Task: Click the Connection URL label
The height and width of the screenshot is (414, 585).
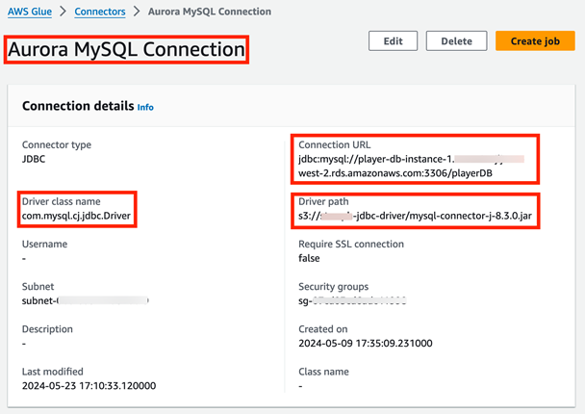Action: coord(334,144)
